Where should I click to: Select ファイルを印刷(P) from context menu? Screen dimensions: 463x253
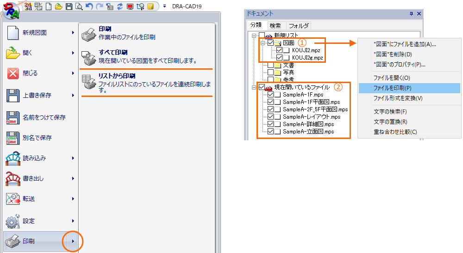pos(393,88)
